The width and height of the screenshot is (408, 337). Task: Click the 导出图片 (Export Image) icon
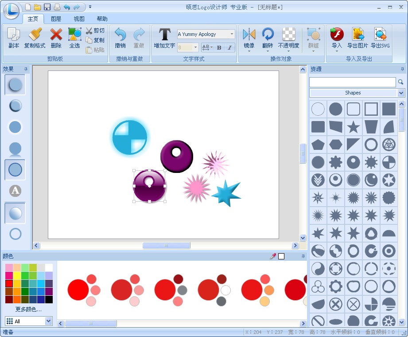[x=357, y=35]
